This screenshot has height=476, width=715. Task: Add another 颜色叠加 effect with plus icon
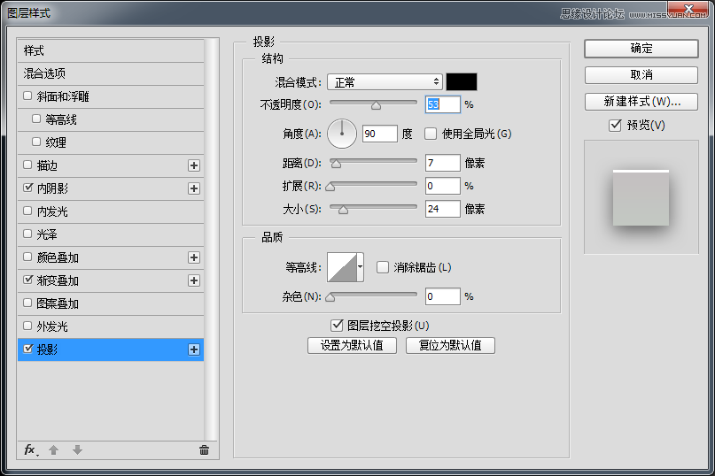tap(194, 257)
